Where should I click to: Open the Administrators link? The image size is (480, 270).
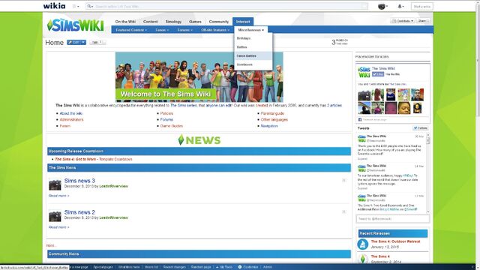point(71,120)
